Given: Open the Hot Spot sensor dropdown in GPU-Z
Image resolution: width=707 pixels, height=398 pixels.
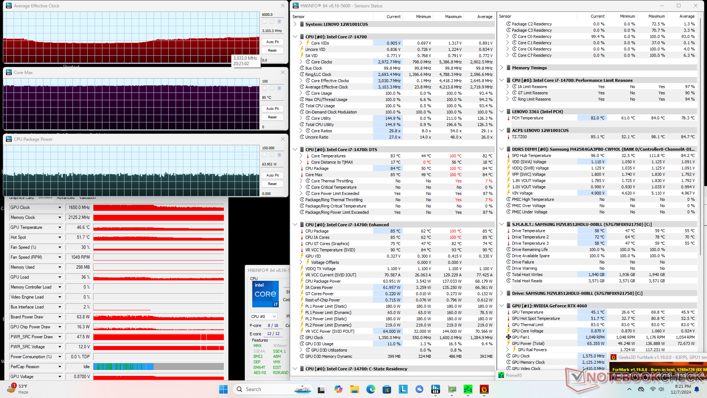Looking at the screenshot, I should (x=60, y=237).
